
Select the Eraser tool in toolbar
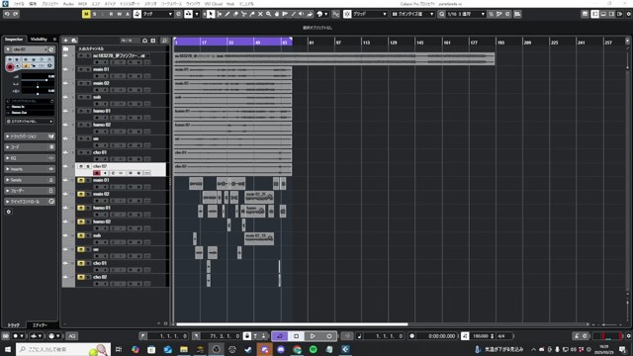click(235, 14)
